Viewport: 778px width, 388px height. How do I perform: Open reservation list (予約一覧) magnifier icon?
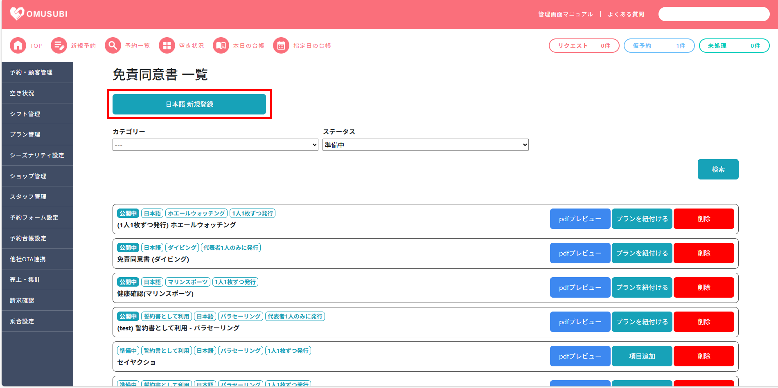tap(113, 45)
